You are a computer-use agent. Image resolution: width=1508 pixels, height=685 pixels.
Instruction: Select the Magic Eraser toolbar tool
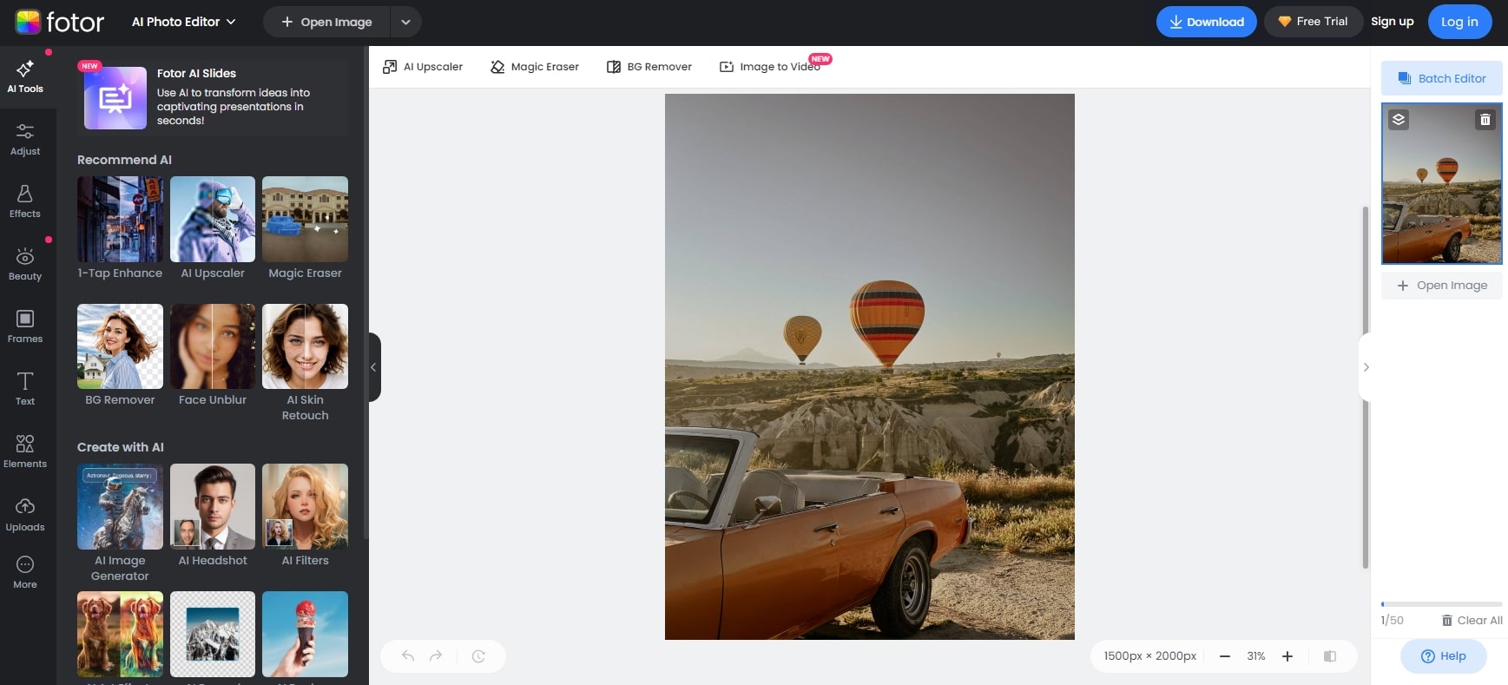[535, 67]
